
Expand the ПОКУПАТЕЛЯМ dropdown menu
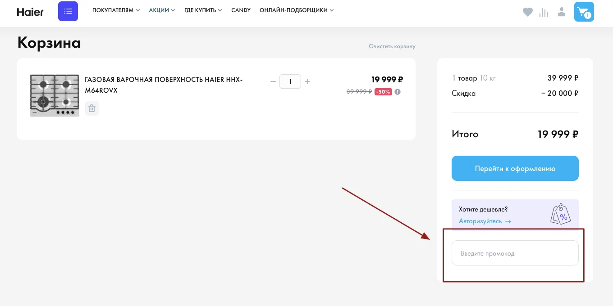(x=116, y=10)
